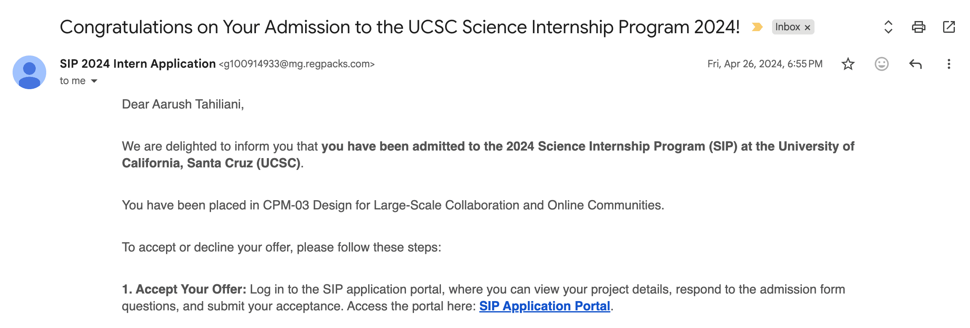Toggle expand/collapse all messages
Image resolution: width=970 pixels, height=328 pixels.
click(x=888, y=26)
